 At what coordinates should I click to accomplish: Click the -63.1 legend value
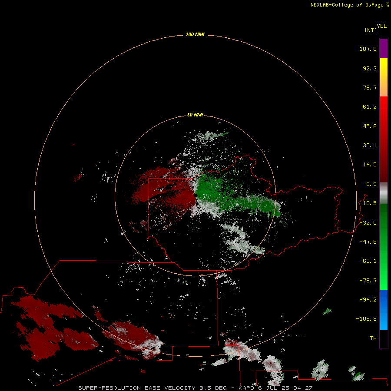click(368, 261)
